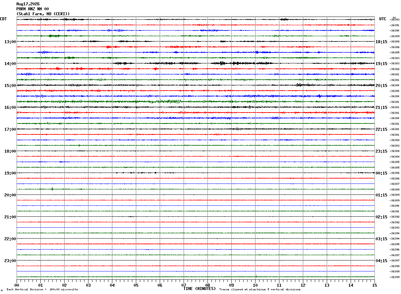The height and width of the screenshot is (294, 401).
Task: Click the 15 minute axis tick label
Action: (x=374, y=285)
